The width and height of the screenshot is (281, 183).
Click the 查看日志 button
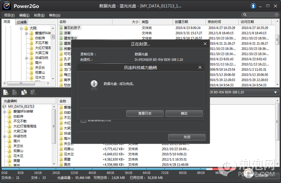click(x=145, y=113)
